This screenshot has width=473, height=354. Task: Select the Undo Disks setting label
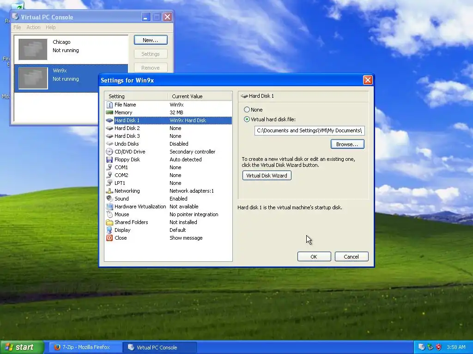point(127,144)
